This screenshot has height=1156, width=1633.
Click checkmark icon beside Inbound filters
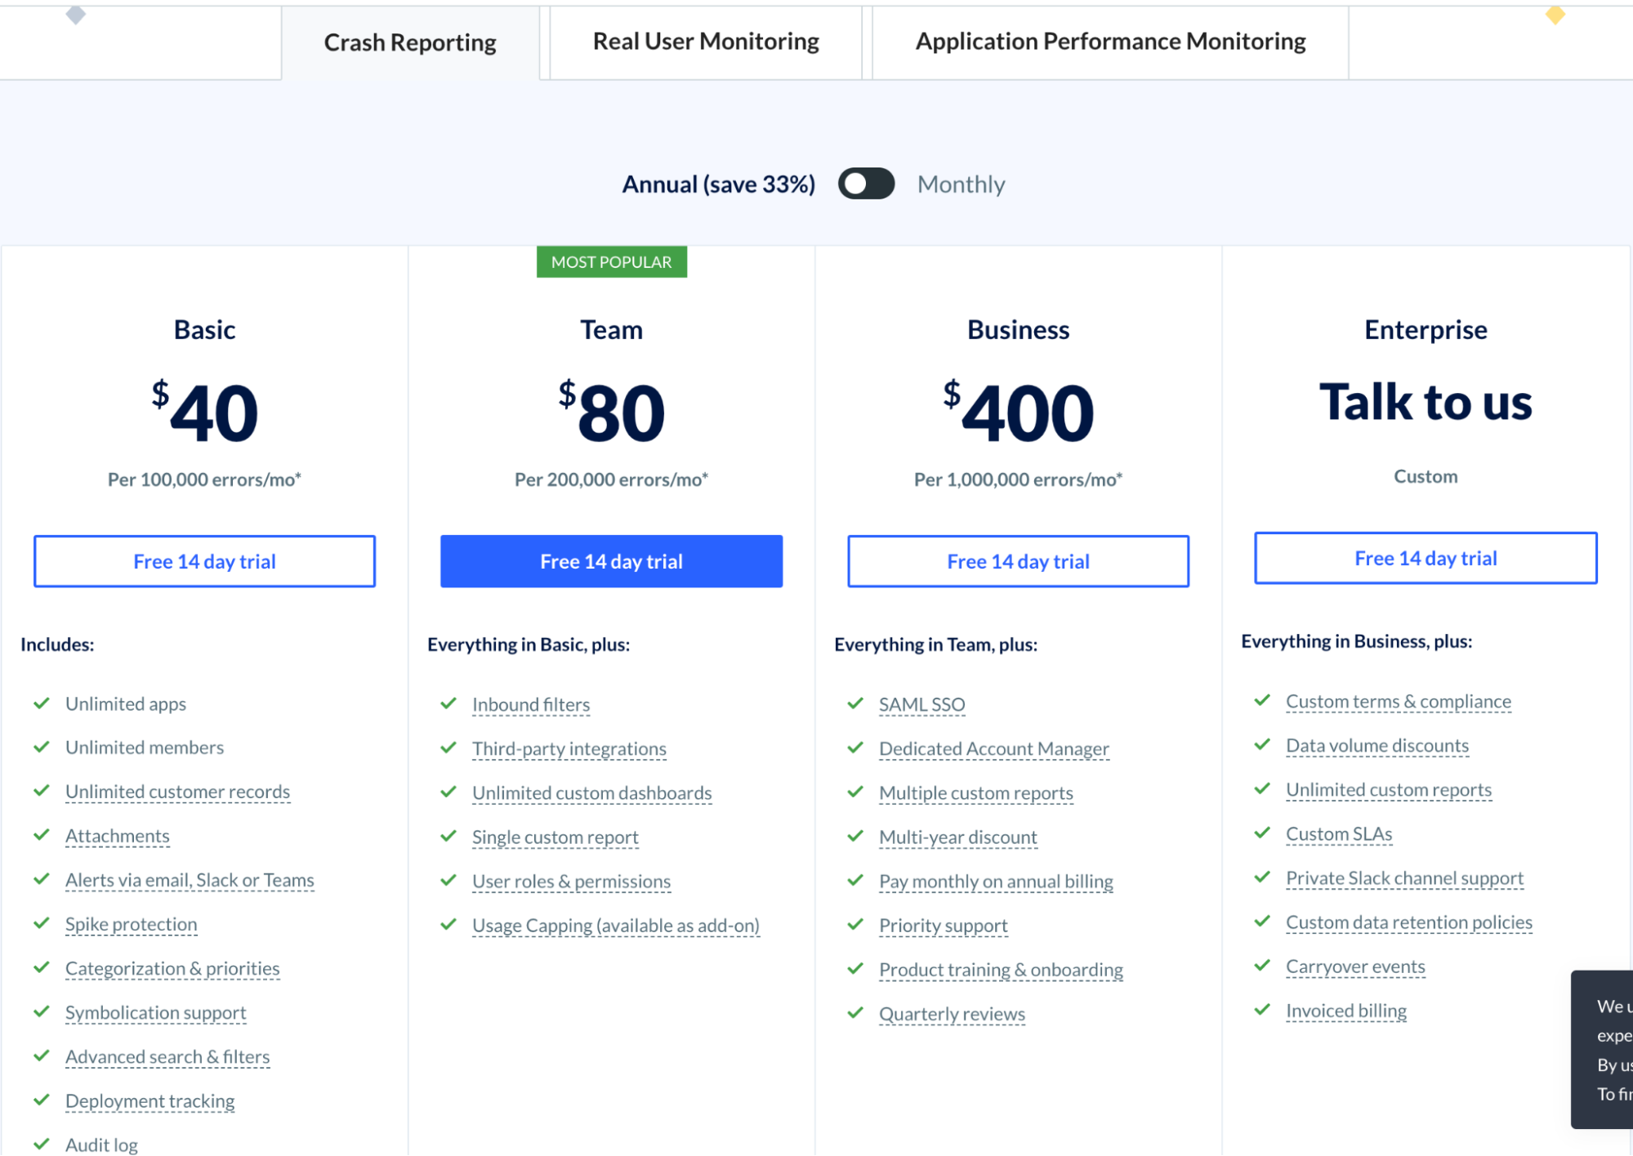click(448, 703)
